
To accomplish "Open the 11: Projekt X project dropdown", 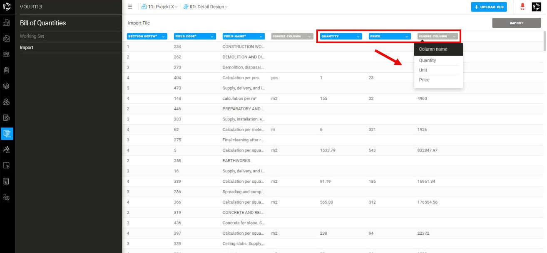I will [159, 7].
